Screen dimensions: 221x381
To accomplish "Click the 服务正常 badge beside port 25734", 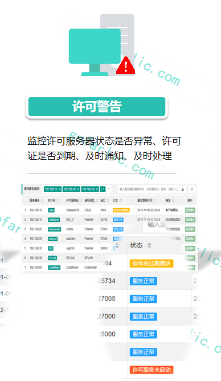I will click(144, 281).
